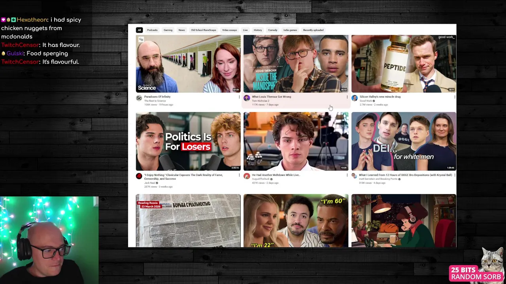The height and width of the screenshot is (284, 506).
Task: Select the Gaming filter chip
Action: 168,30
